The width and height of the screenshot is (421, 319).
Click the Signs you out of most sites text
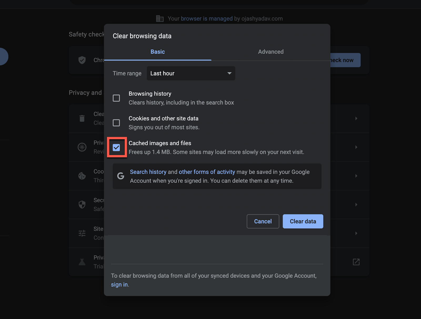click(x=164, y=127)
